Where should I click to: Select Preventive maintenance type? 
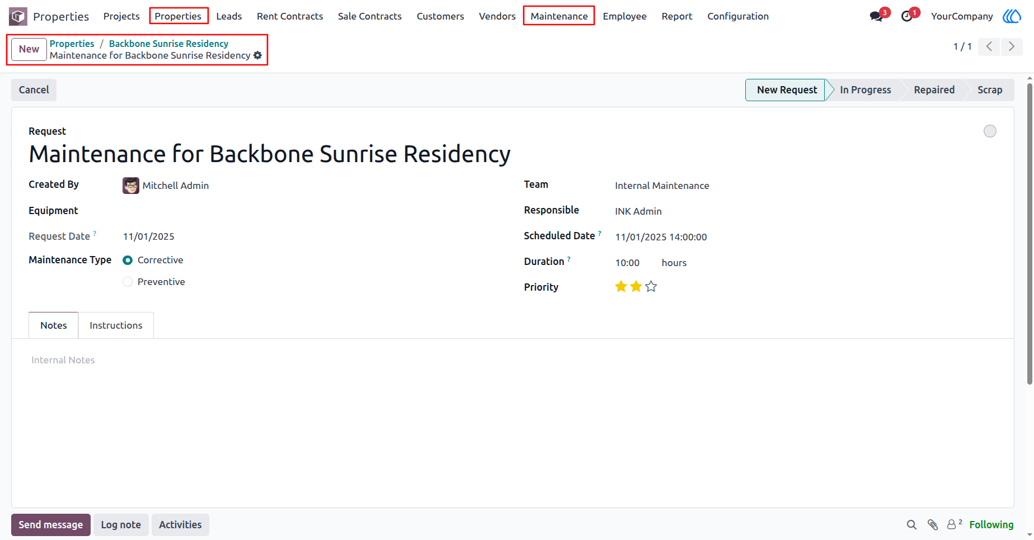[x=128, y=282]
